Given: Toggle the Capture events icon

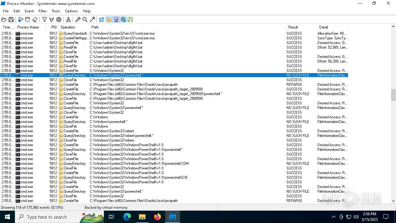Looking at the screenshot, I should coord(21,20).
